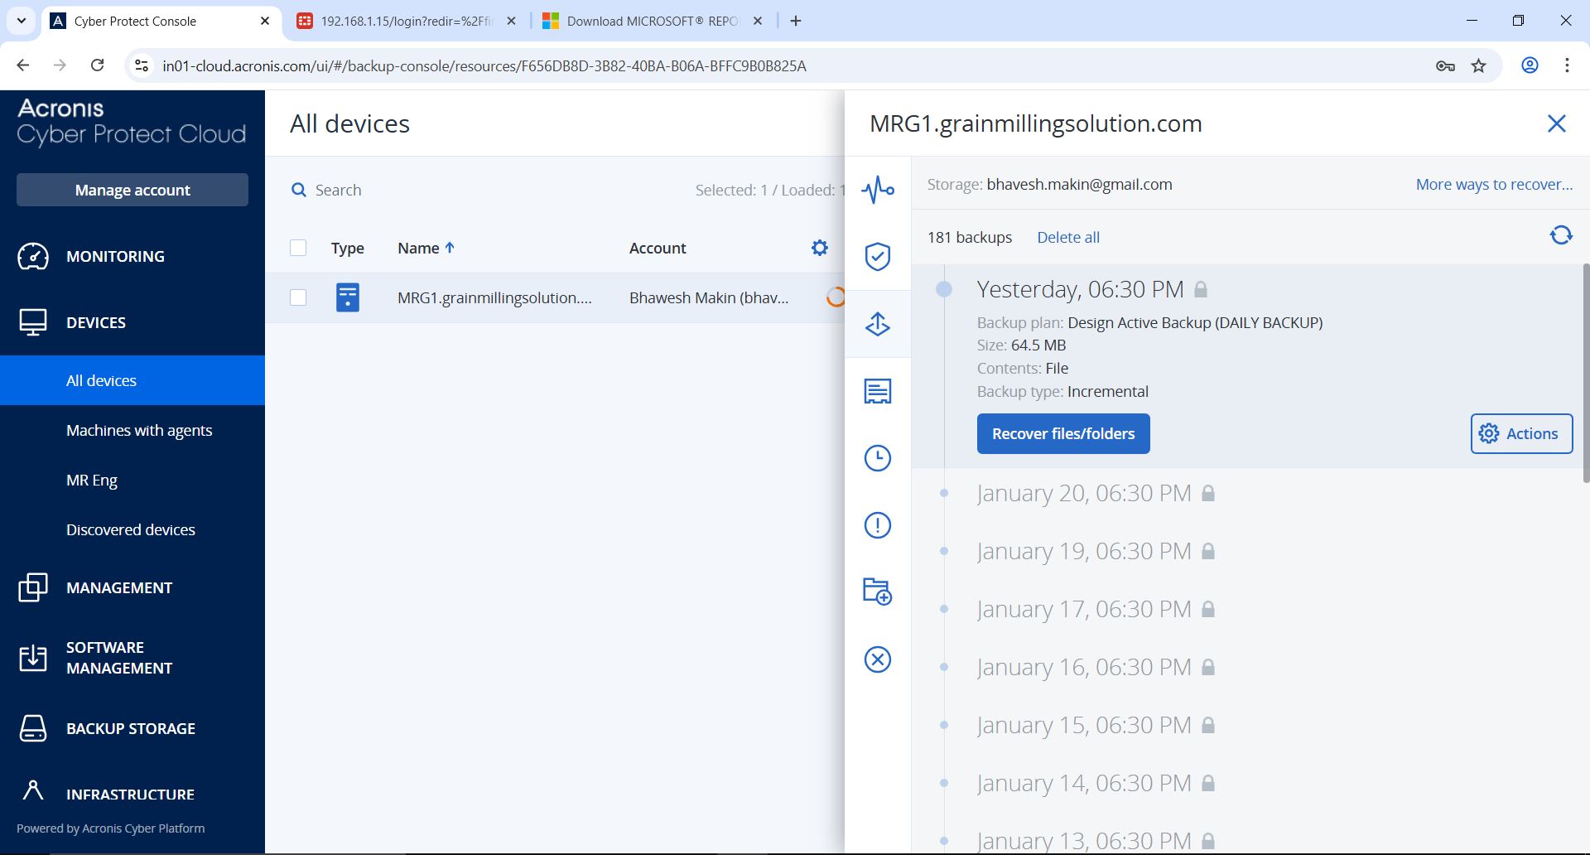This screenshot has height=855, width=1590.
Task: Open the Actions dropdown for the backup
Action: [x=1521, y=433]
